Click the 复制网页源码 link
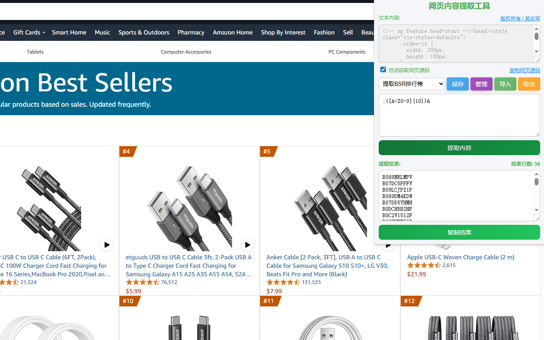Image resolution: width=544 pixels, height=340 pixels. [524, 71]
